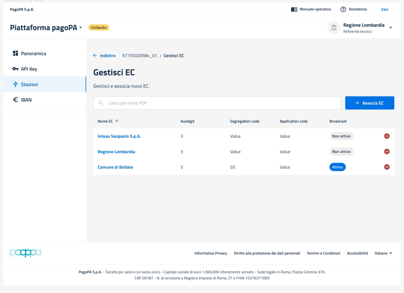
Task: Click Non attivo badge for Intesa Sanpaolo
Action: (x=341, y=136)
